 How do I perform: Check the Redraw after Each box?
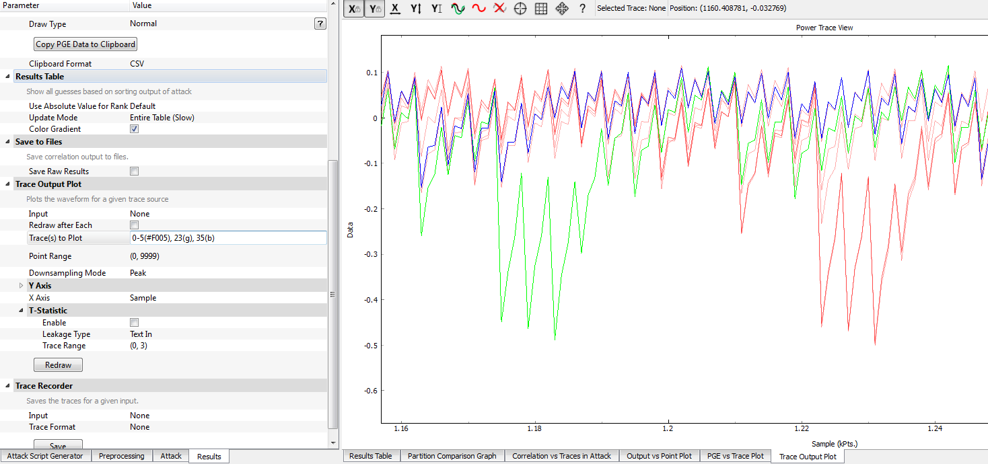pyautogui.click(x=134, y=225)
